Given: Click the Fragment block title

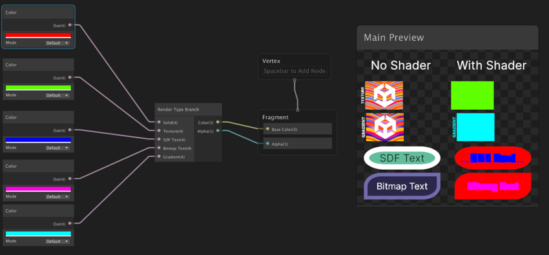Looking at the screenshot, I should click(x=275, y=117).
